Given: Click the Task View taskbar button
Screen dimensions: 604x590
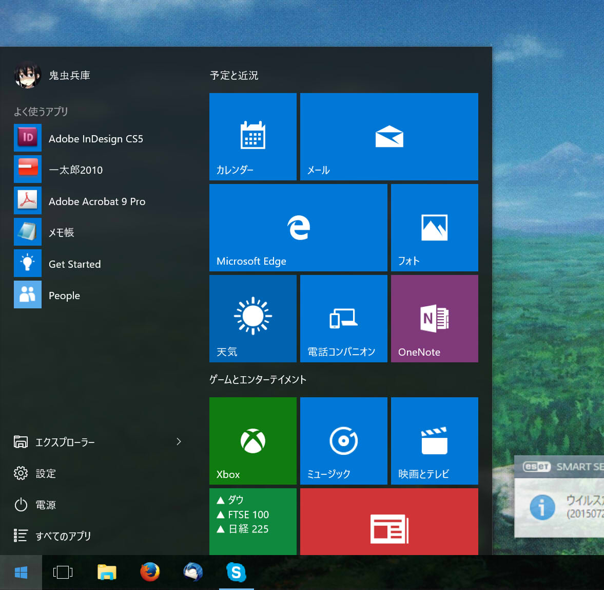Looking at the screenshot, I should [x=63, y=572].
